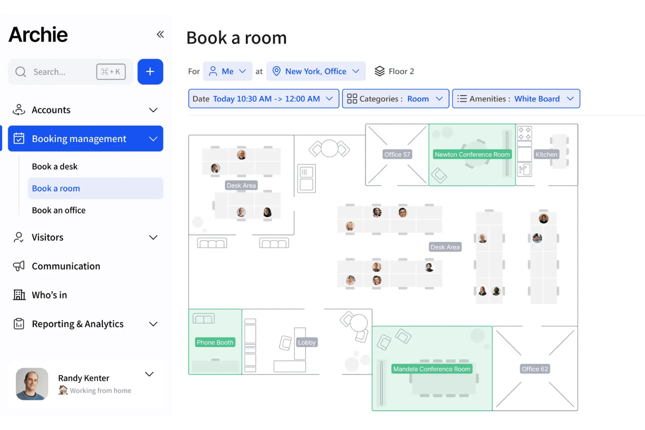The height and width of the screenshot is (430, 645).
Task: Open the Amenities White Board dropdown
Action: click(516, 99)
